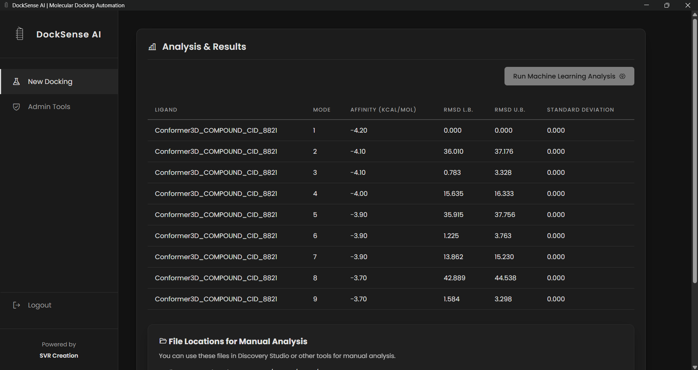The image size is (698, 370).
Task: Click the AFFINITY (KCAL/MOL) column header
Action: tap(383, 110)
